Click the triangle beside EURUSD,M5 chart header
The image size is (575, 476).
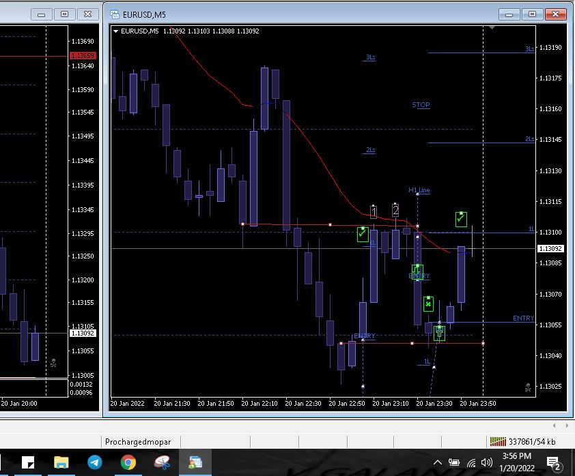[x=116, y=31]
